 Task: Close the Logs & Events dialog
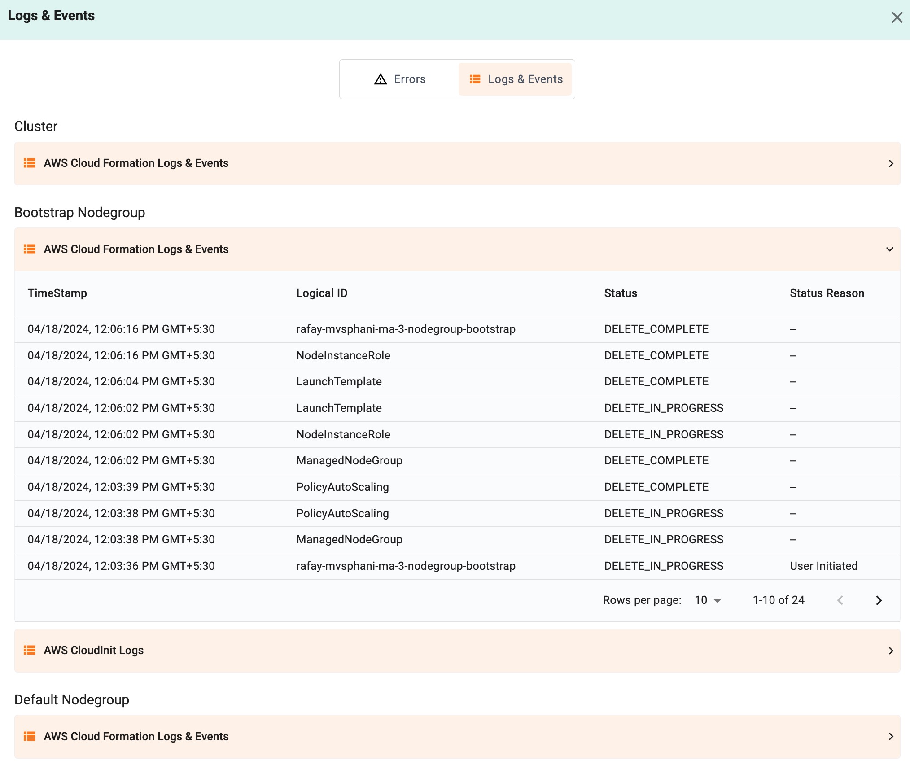897,17
